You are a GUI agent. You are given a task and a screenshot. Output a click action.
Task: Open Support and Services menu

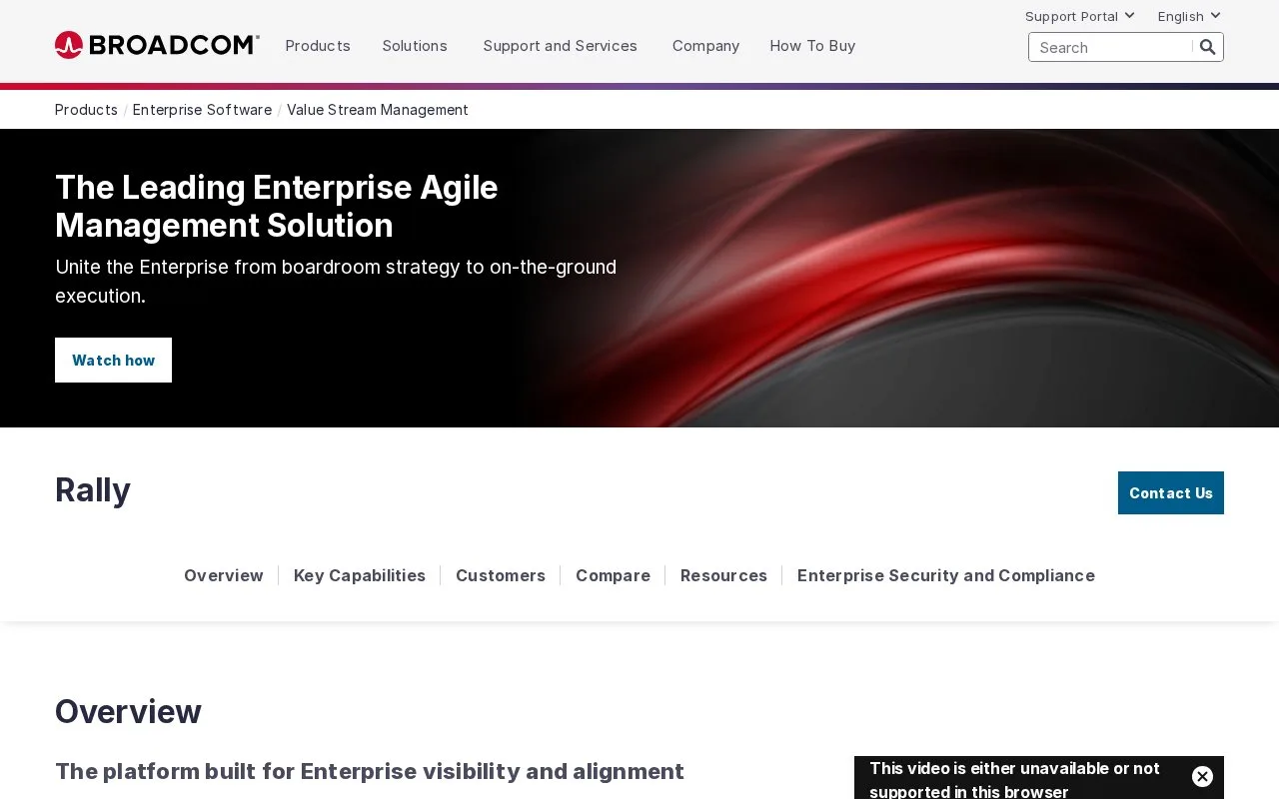560,46
